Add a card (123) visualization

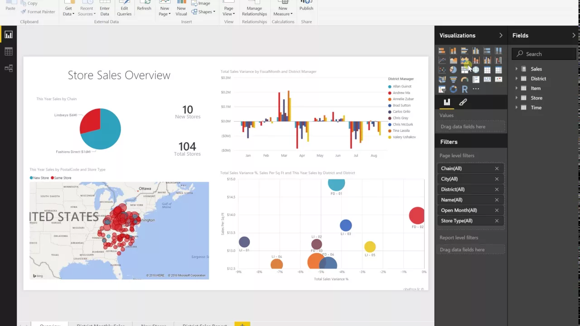[x=487, y=80]
